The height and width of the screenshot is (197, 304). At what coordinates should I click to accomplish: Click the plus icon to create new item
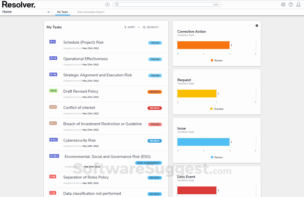(107, 4)
